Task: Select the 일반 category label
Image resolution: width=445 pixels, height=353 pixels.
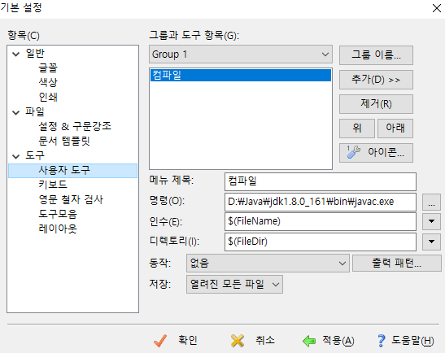Action: (35, 54)
